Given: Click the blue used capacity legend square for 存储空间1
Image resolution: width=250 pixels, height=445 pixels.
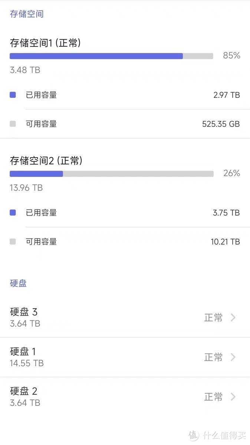Looking at the screenshot, I should tap(13, 95).
